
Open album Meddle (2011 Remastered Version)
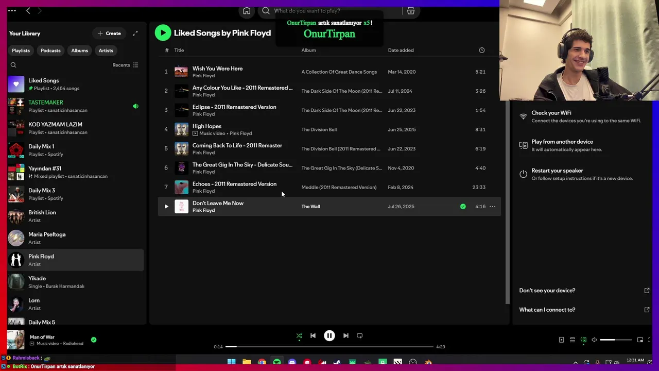(x=339, y=187)
